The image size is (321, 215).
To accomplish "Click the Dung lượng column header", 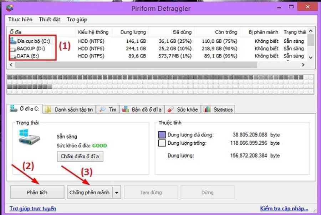I will point(131,32).
